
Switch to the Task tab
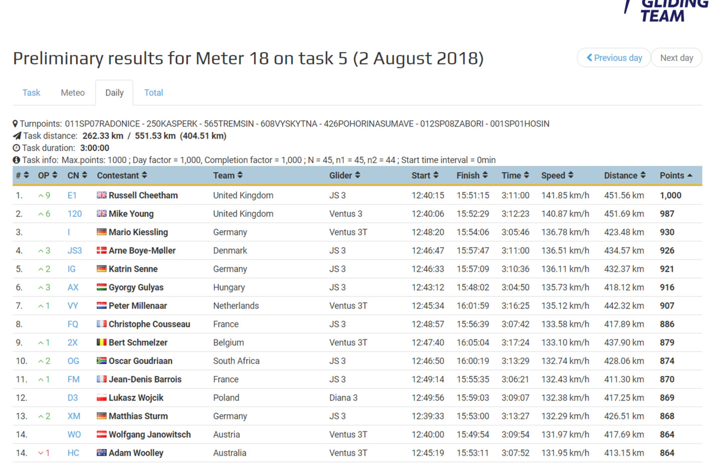[31, 93]
